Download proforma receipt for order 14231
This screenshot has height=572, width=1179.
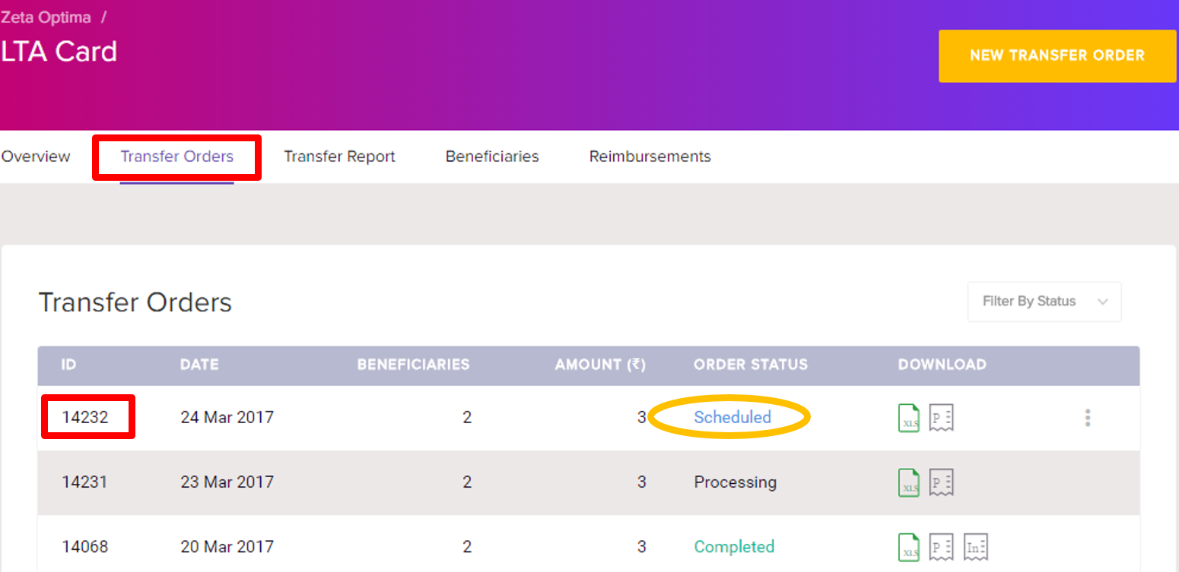click(x=942, y=482)
